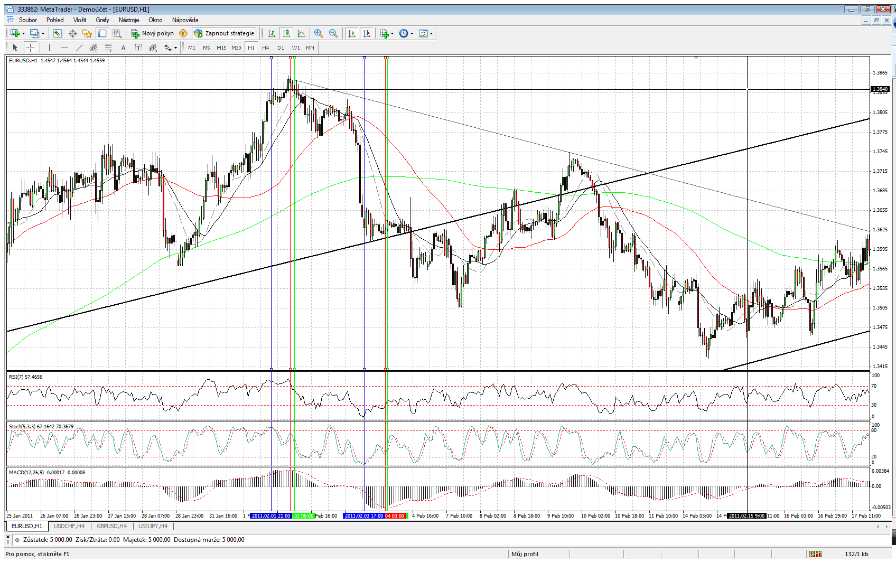Viewport: 896px width, 563px height.
Task: Click the New Chart icon
Action: tap(15, 33)
